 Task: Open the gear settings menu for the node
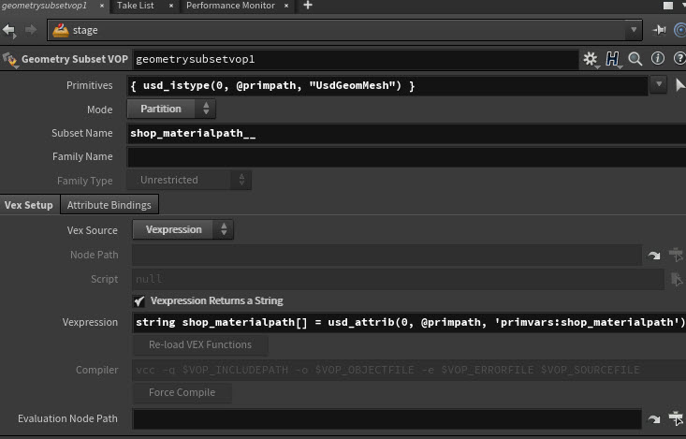point(591,59)
